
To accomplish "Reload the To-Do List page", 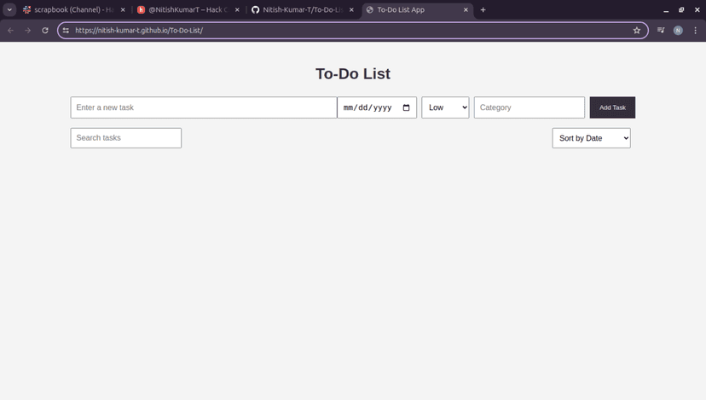I will (45, 30).
